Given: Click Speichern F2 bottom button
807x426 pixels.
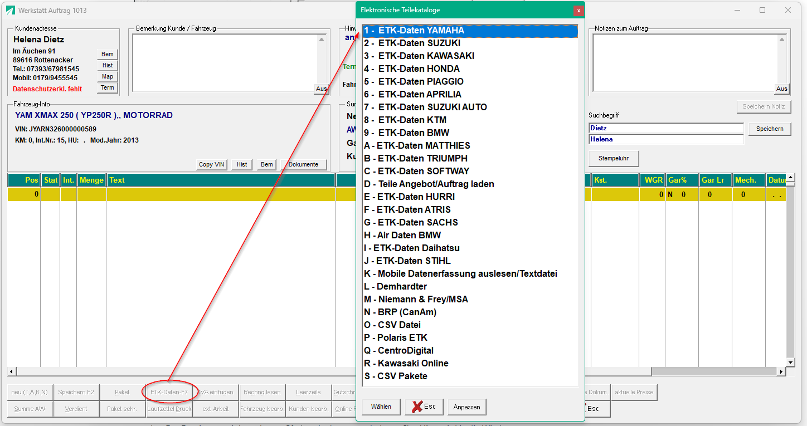Looking at the screenshot, I should [76, 392].
